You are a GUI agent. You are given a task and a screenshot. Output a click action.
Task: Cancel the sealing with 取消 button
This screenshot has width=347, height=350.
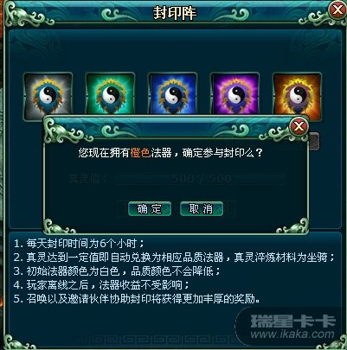(x=202, y=209)
